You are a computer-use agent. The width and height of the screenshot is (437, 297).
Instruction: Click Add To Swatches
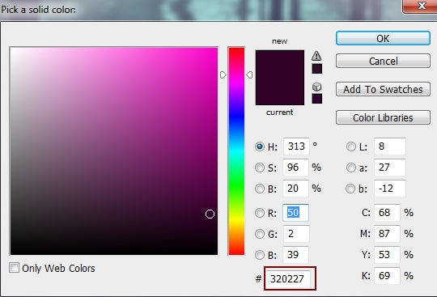coord(383,90)
